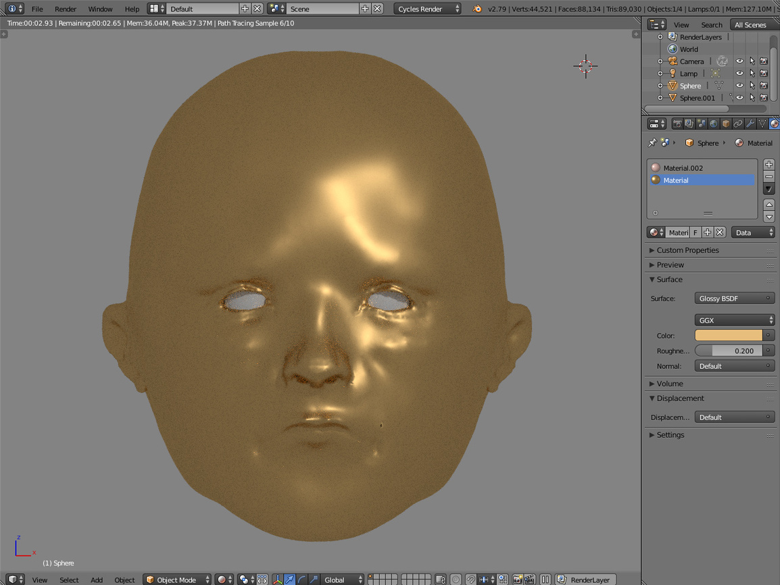The width and height of the screenshot is (780, 585).
Task: Open the Render menu in top bar
Action: click(x=66, y=9)
